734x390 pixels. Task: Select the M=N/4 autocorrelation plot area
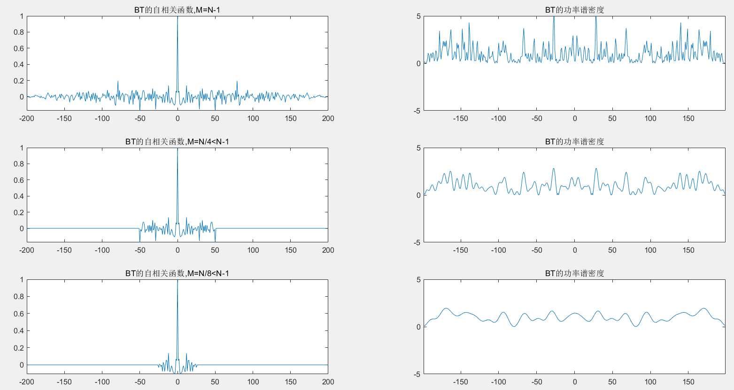[178, 195]
